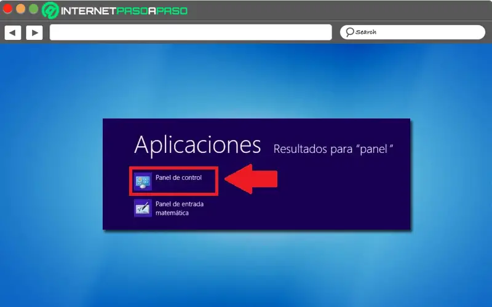Image resolution: width=492 pixels, height=307 pixels.
Task: Click the "Aplicaciones" heading
Action: [197, 146]
